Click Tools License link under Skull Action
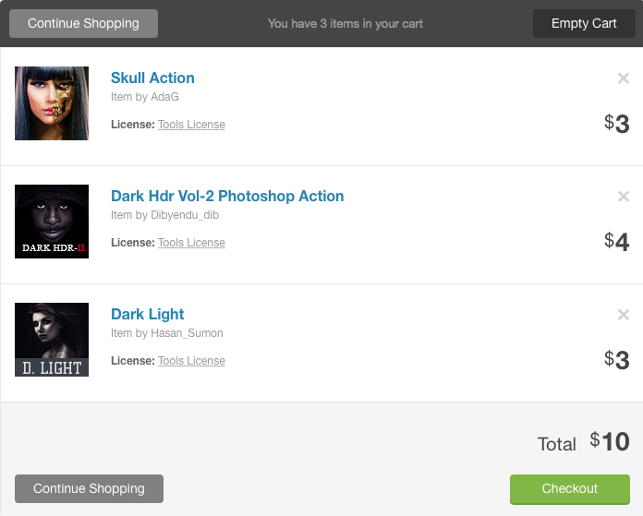This screenshot has height=516, width=643. click(x=191, y=125)
